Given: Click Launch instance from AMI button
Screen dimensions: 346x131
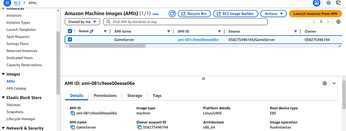Looking at the screenshot, I should point(315,14).
